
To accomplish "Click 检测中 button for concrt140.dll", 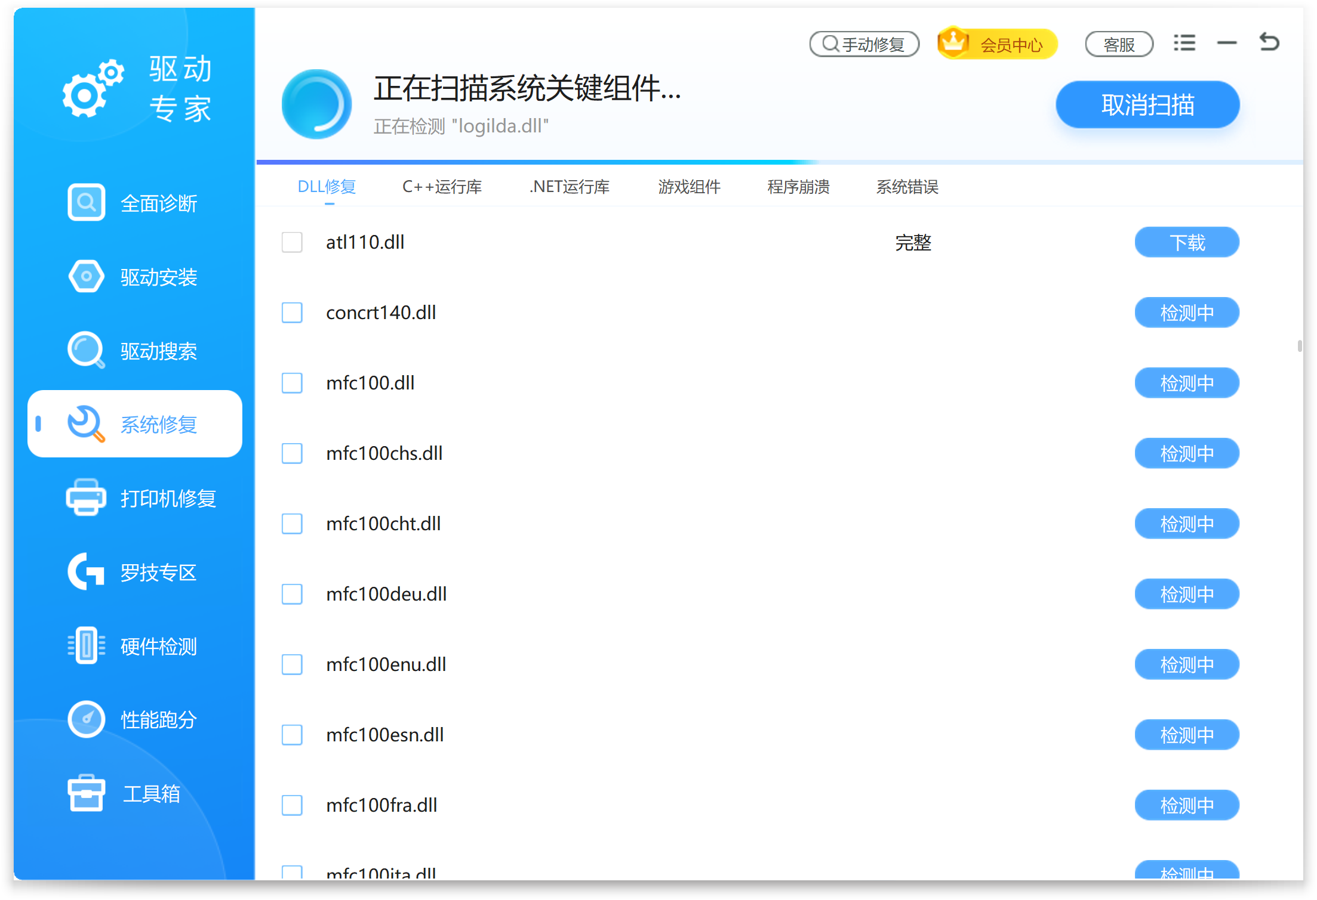I will (x=1187, y=313).
